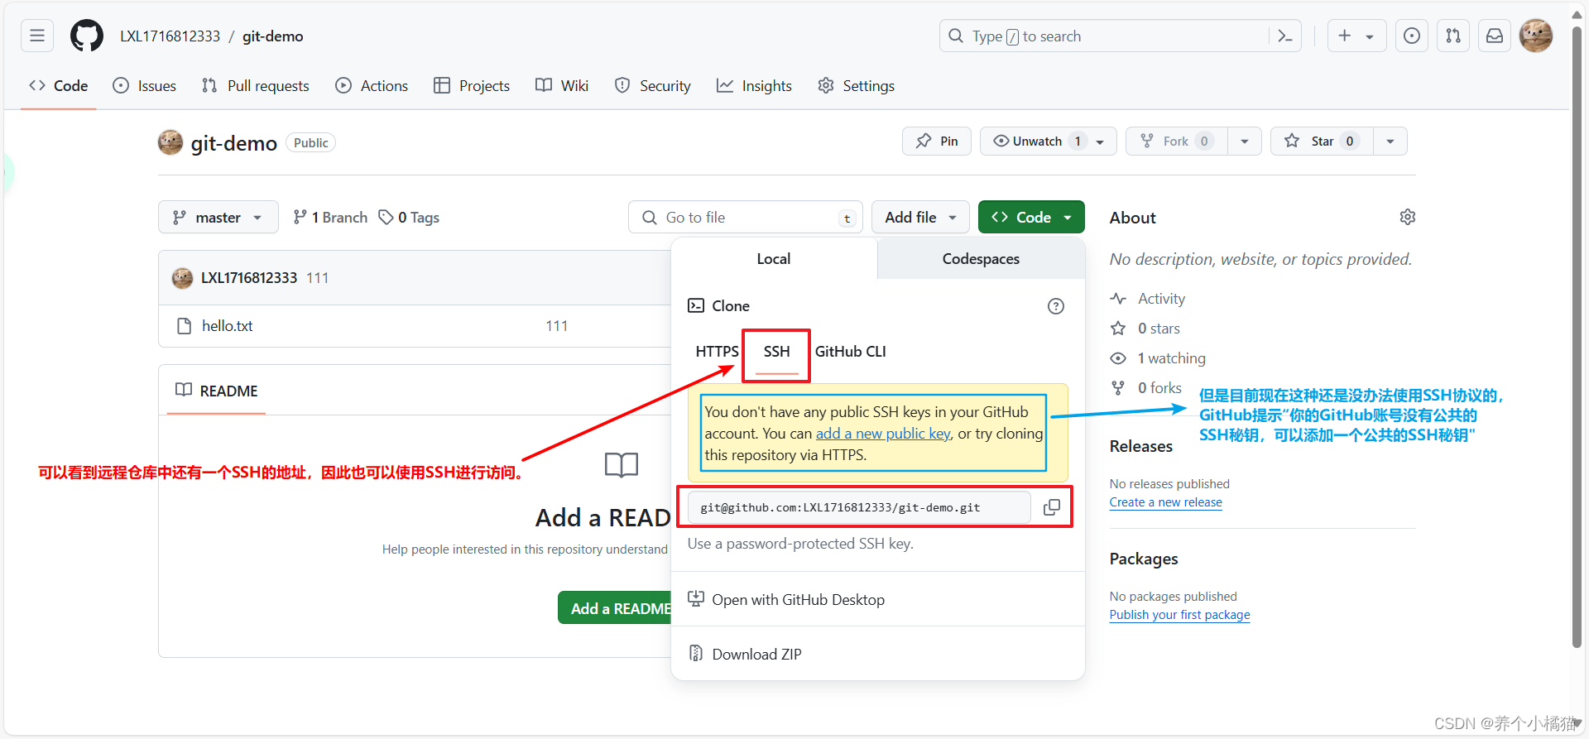
Task: Open the hello.txt file
Action: (228, 326)
